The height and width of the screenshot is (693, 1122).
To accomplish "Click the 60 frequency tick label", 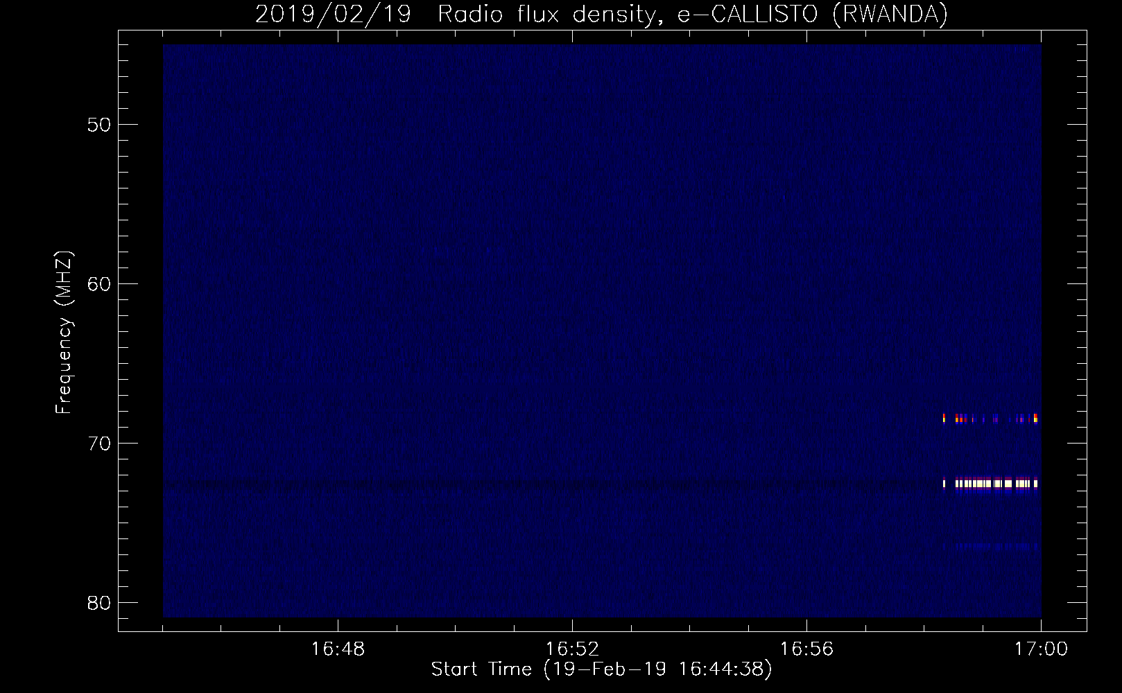I will [99, 284].
